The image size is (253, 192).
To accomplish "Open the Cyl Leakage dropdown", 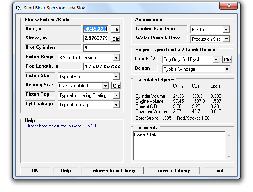I will (x=116, y=105).
